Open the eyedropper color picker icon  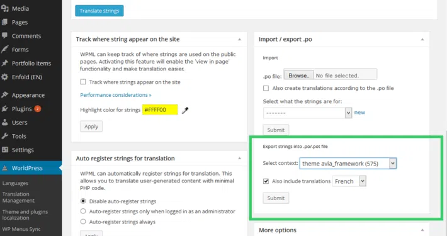[185, 110]
